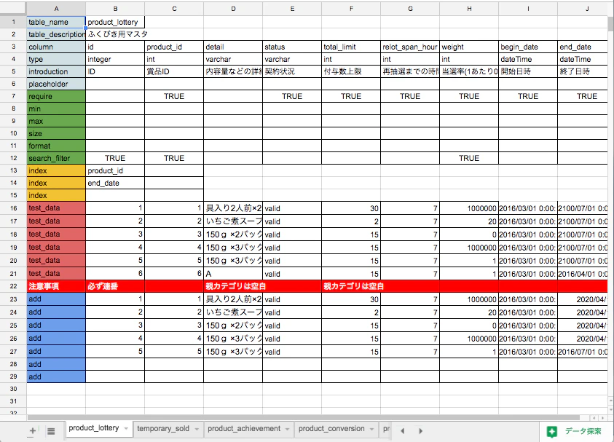The width and height of the screenshot is (614, 442).
Task: Select index cell containing product_id
Action: click(x=115, y=170)
